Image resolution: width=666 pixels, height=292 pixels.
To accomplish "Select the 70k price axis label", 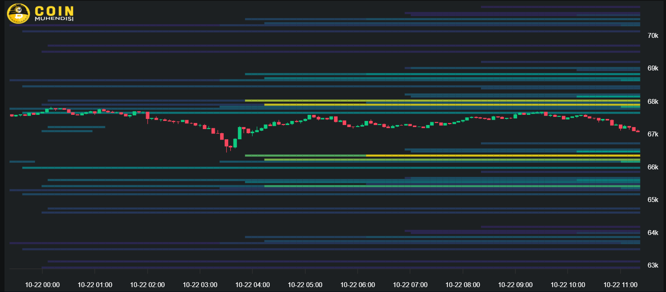I will coord(653,36).
